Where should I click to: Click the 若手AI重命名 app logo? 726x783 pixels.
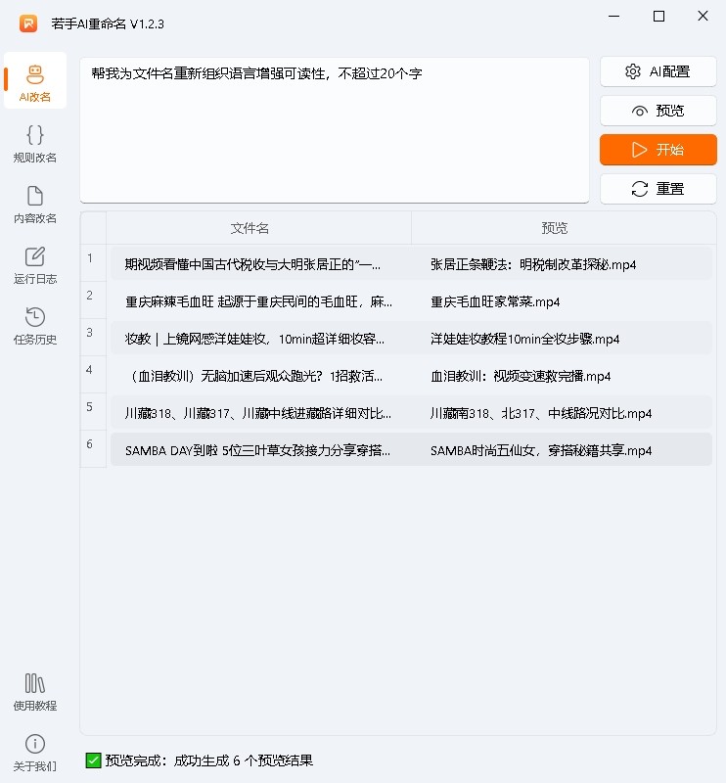point(28,23)
